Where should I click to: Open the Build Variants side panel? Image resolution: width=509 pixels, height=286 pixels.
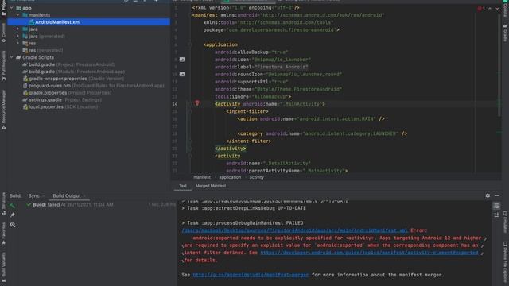point(3,267)
